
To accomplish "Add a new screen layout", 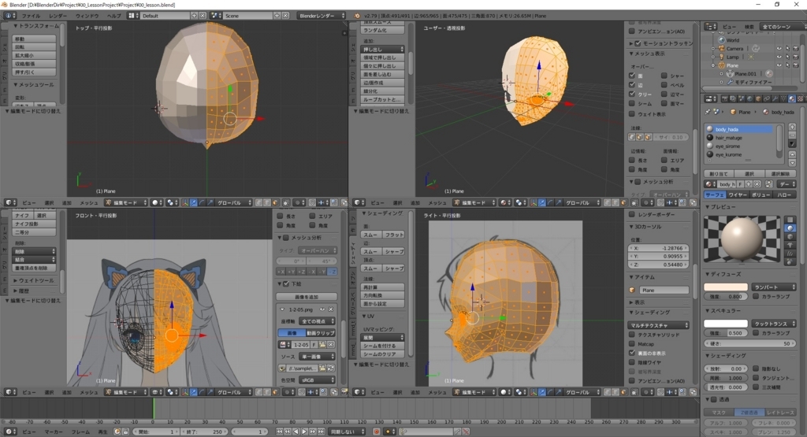I will coord(195,16).
